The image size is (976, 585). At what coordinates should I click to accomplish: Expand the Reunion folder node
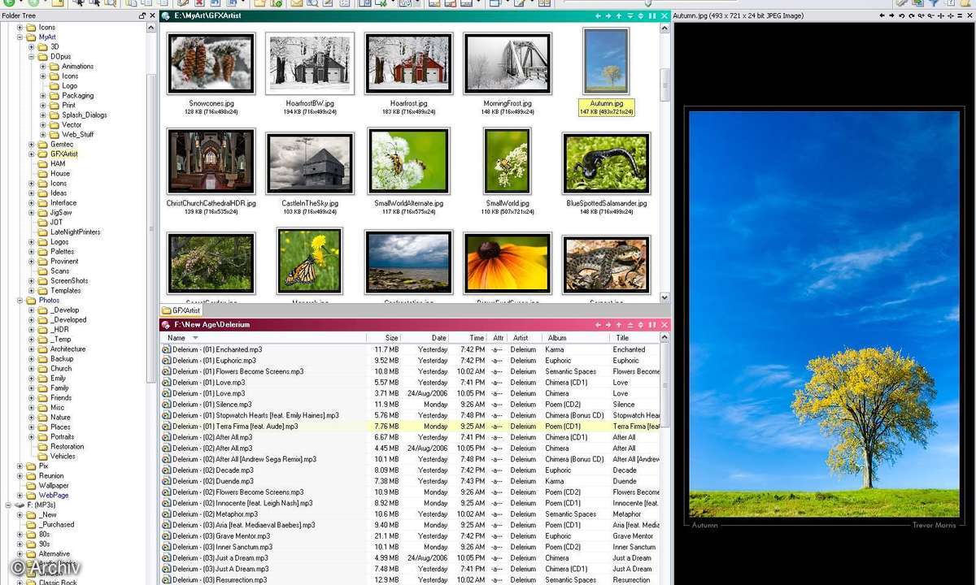coord(20,475)
